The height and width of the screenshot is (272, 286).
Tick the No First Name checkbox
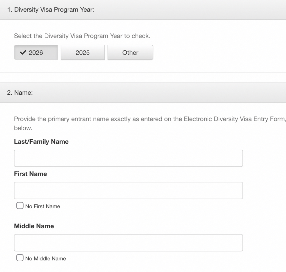[20, 206]
